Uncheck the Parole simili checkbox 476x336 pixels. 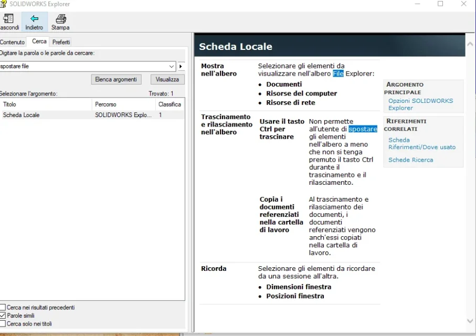[3, 316]
